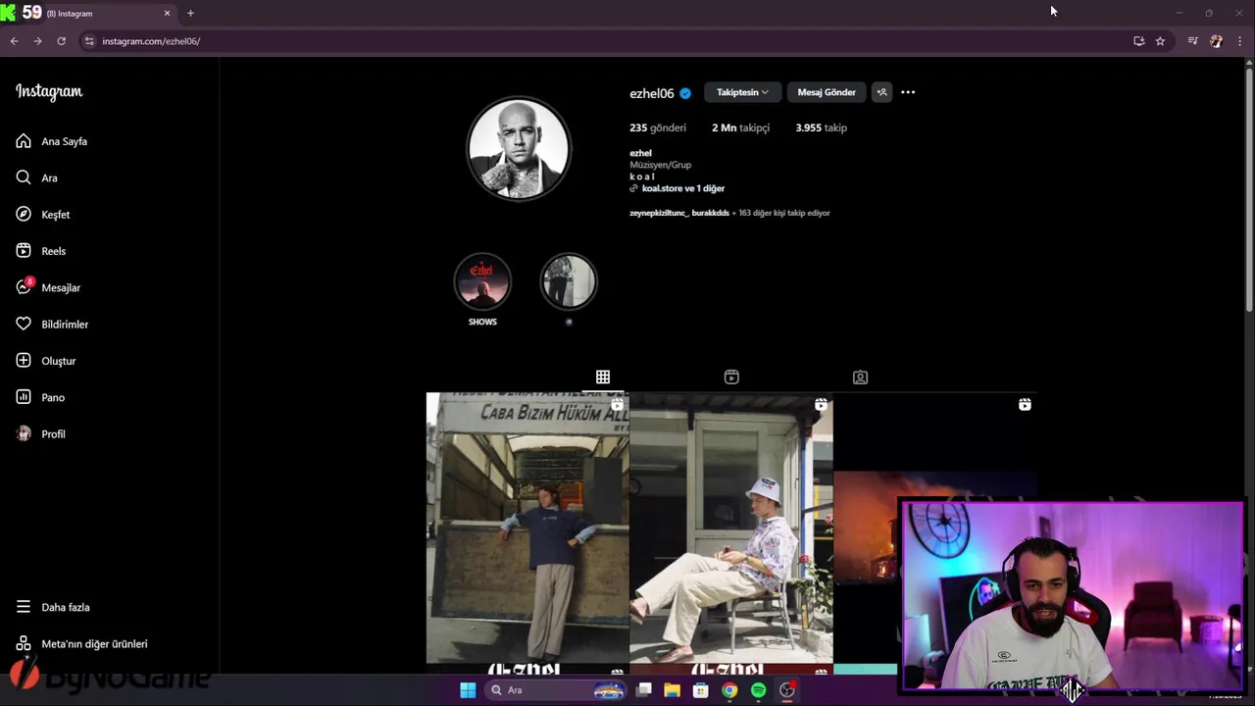Screen dimensions: 1255x706
Task: Close the Instagram browser tab
Action: [167, 13]
